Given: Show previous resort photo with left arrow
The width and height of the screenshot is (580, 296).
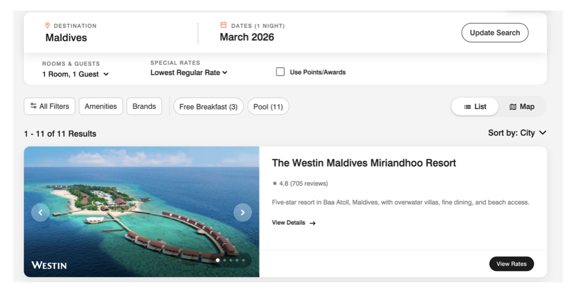Looking at the screenshot, I should point(40,212).
